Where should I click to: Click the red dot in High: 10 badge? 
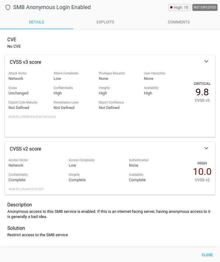171,8
